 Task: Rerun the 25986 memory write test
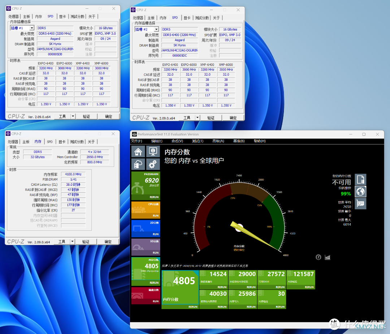tap(251, 307)
